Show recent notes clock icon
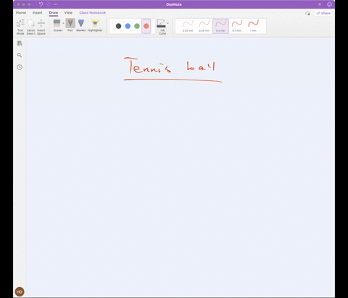Viewport: 348px width, 298px height. [x=20, y=67]
